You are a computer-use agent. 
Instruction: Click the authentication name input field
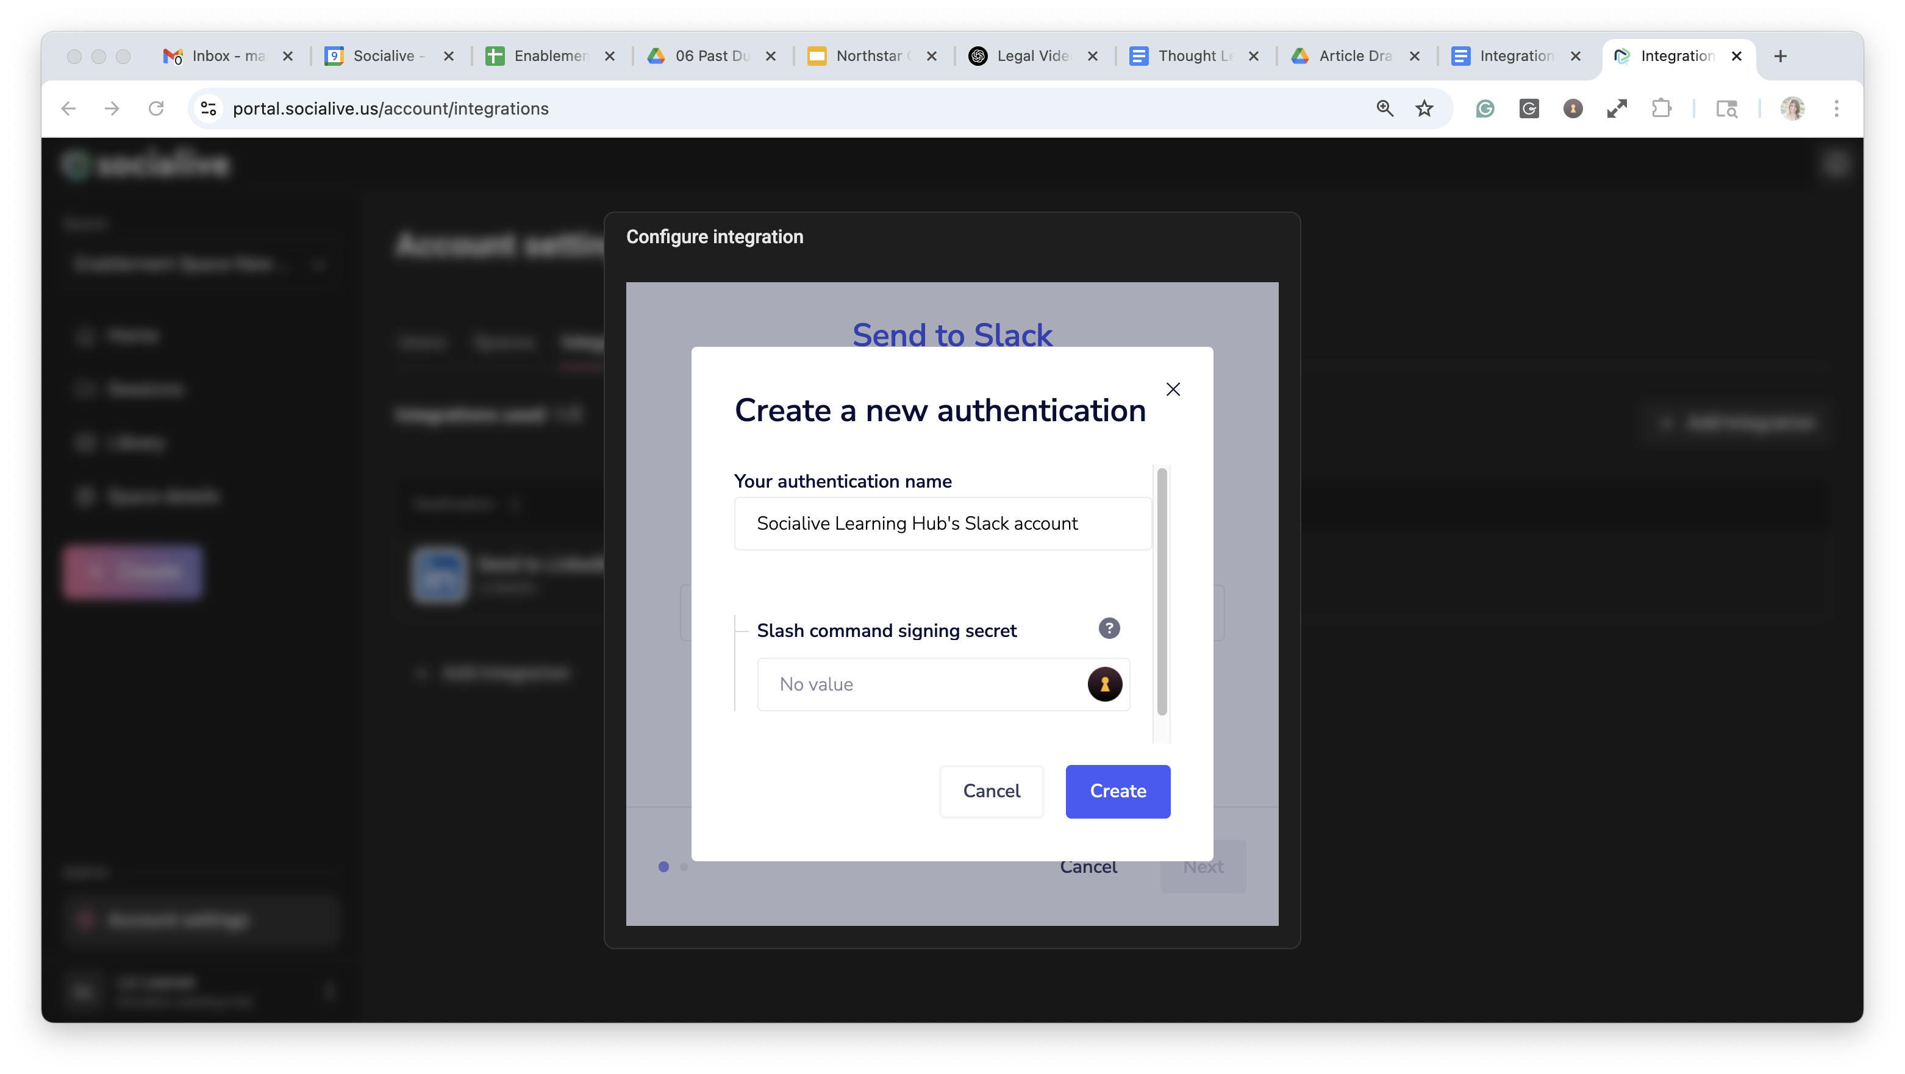click(942, 524)
